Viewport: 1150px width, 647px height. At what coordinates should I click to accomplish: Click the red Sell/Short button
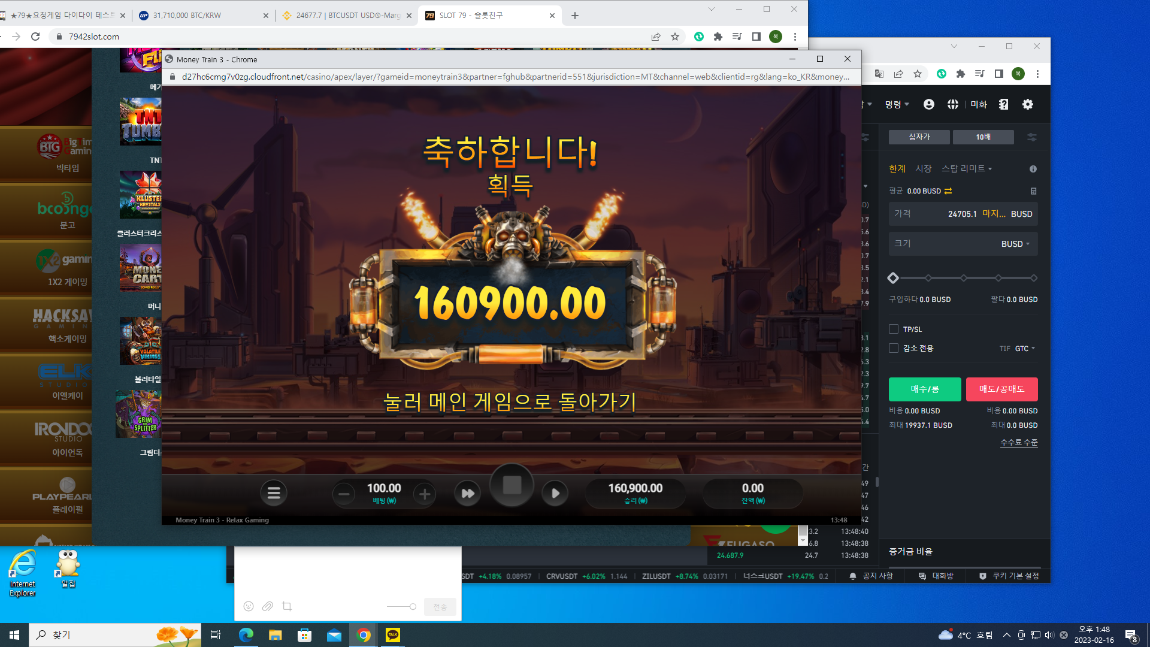pyautogui.click(x=1001, y=389)
